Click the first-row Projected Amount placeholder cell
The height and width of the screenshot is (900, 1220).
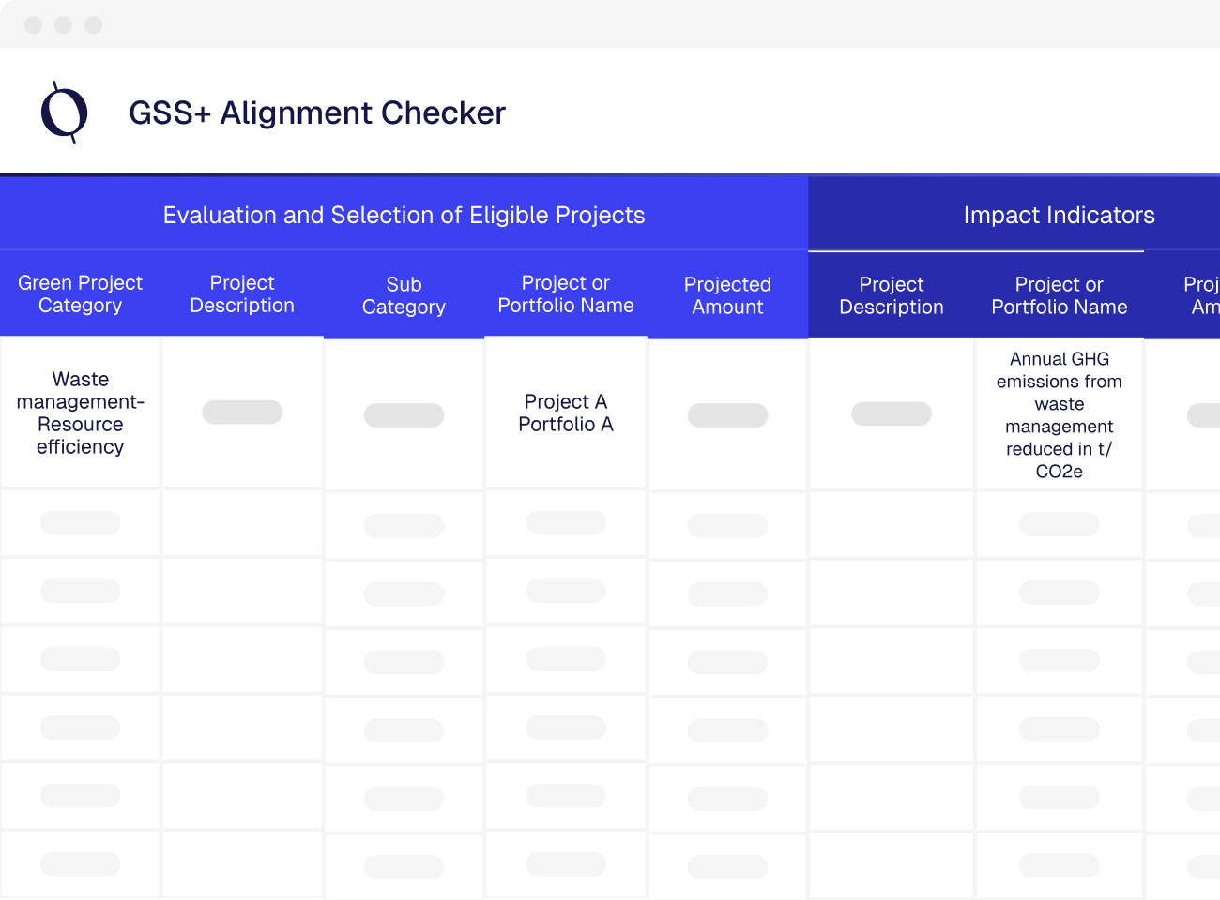point(727,415)
